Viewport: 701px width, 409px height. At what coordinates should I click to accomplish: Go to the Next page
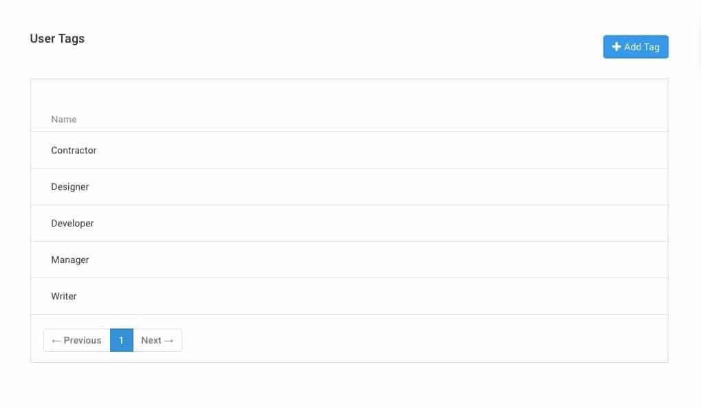pos(157,340)
